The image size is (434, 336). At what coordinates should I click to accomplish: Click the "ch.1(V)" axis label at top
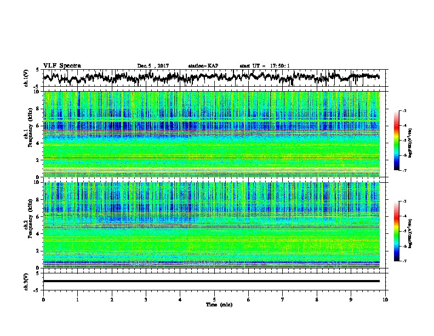coord(26,78)
